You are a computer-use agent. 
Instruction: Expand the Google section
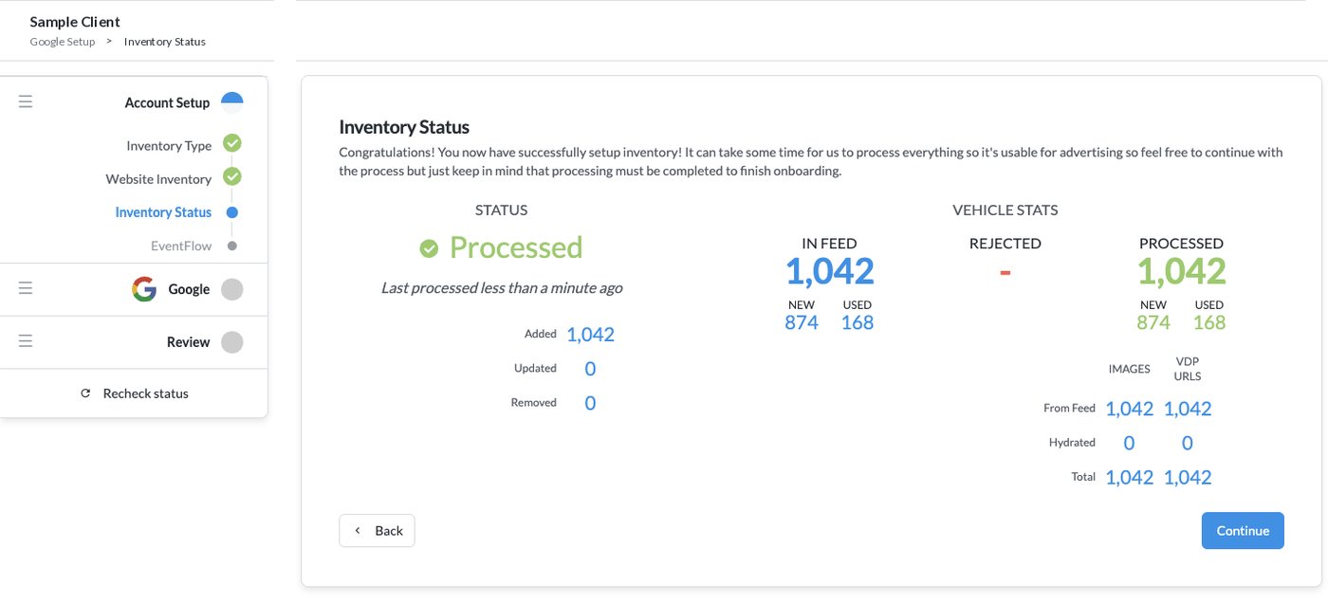(189, 289)
